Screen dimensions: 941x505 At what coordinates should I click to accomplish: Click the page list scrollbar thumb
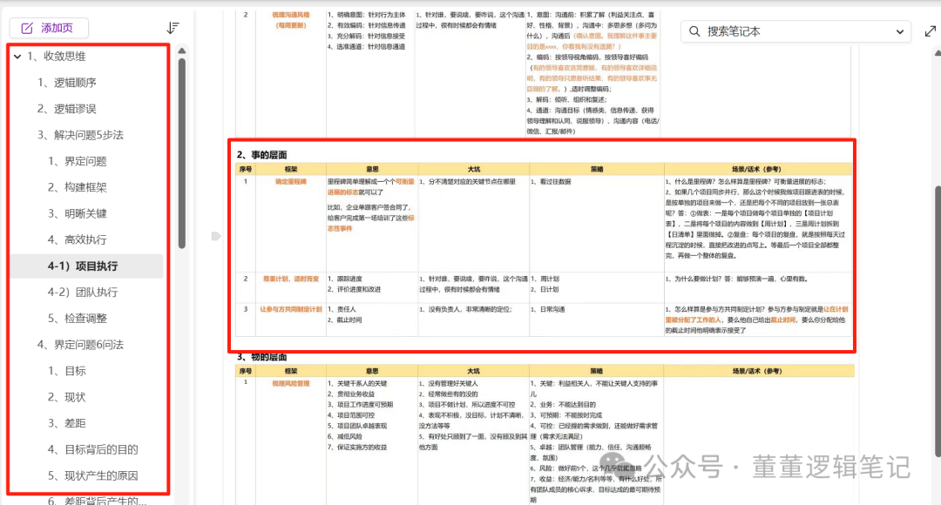click(x=182, y=153)
